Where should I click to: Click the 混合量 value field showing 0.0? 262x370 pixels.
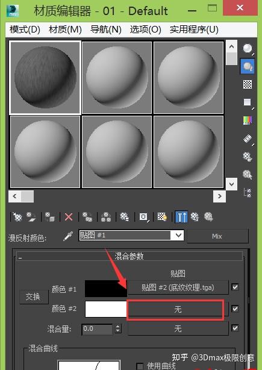(97, 328)
